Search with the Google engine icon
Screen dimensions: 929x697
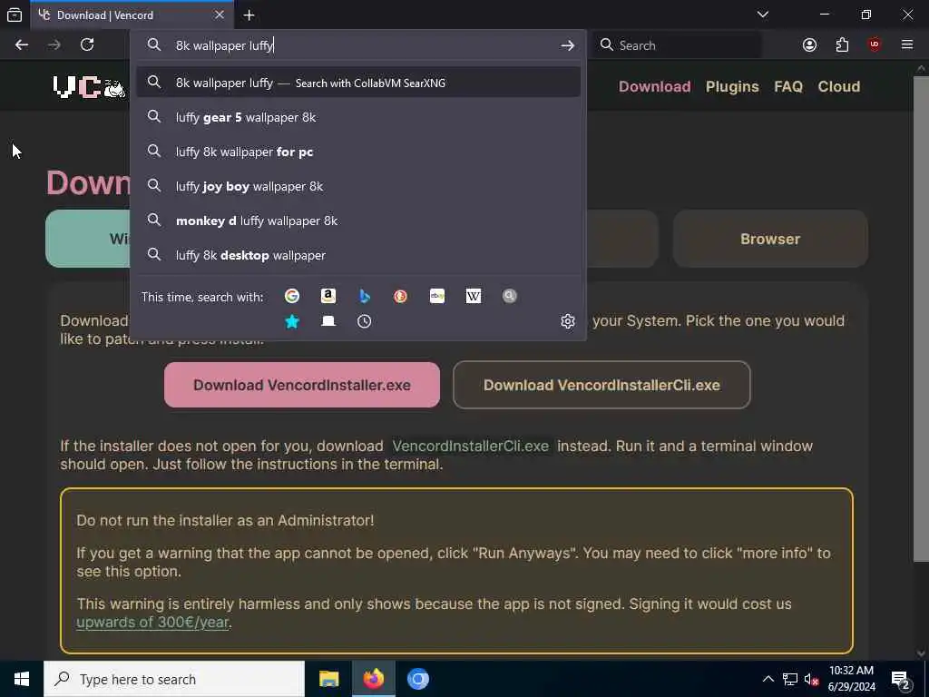pyautogui.click(x=291, y=296)
